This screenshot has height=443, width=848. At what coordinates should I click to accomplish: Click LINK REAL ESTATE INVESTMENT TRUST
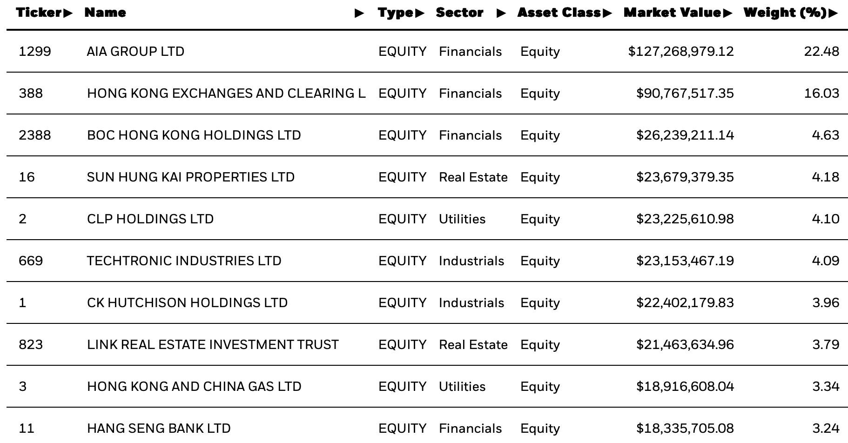(x=213, y=345)
